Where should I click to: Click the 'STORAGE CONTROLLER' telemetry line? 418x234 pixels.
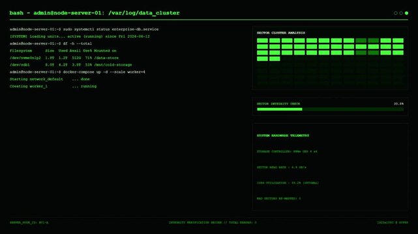[287, 151]
